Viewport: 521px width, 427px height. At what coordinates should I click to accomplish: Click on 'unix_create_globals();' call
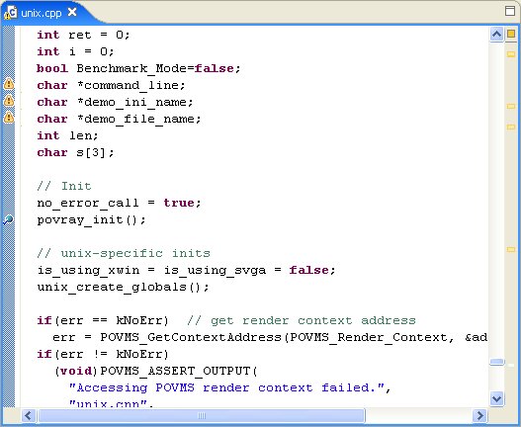tap(124, 287)
